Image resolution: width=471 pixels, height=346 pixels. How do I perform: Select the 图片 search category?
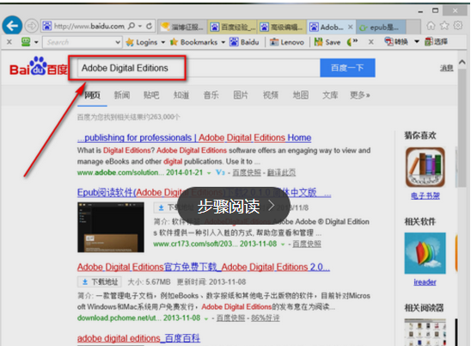coord(241,95)
